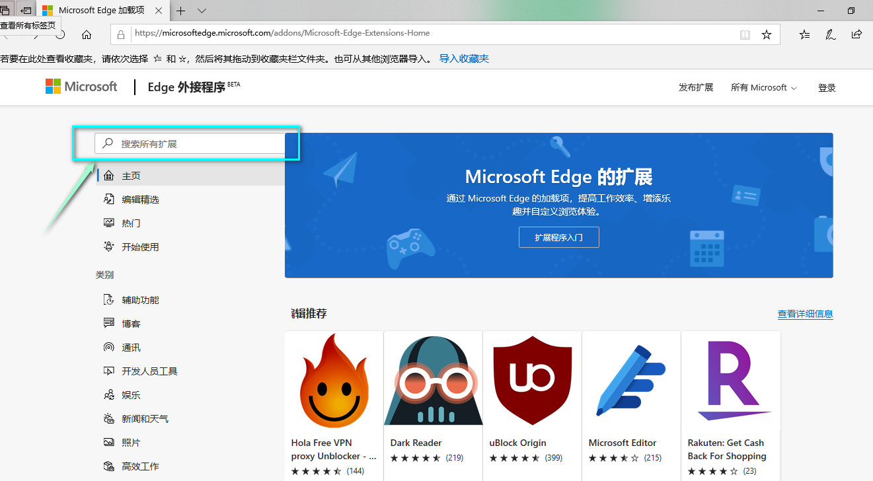Select the 博客 category
Viewport: 873px width, 481px height.
pyautogui.click(x=131, y=324)
